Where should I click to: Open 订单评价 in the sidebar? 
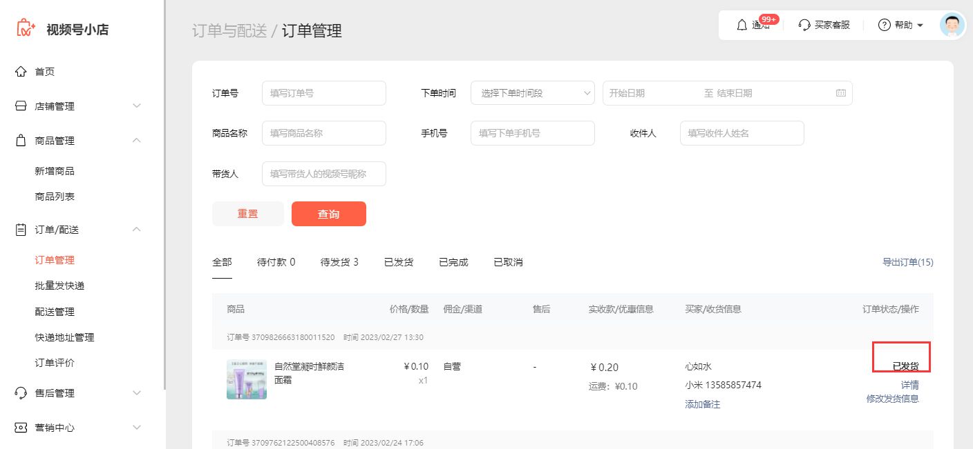55,363
